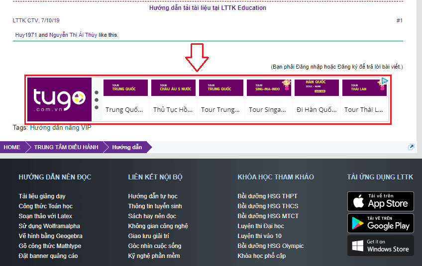Open the 'Tour Trung...' ad tile
This screenshot has height=266, width=422.
click(x=221, y=99)
